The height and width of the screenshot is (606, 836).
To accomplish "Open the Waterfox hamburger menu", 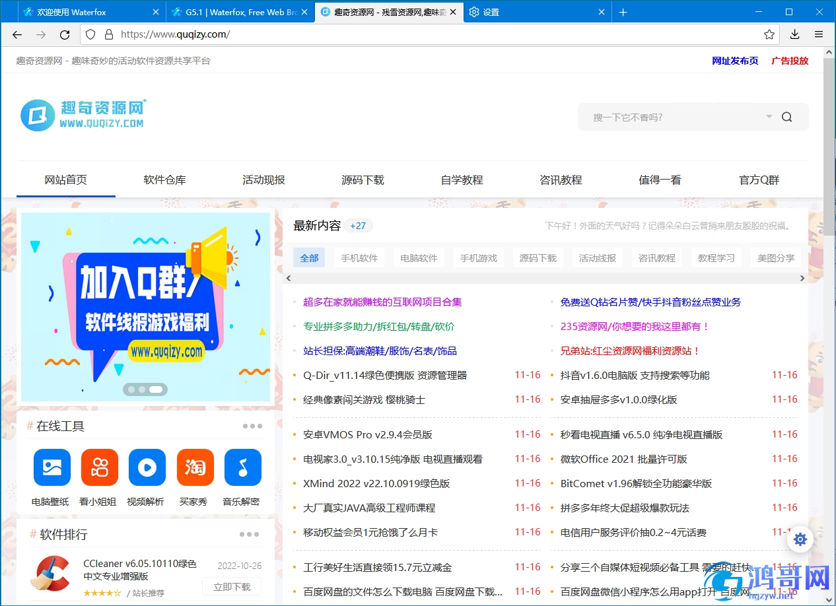I will (x=819, y=34).
